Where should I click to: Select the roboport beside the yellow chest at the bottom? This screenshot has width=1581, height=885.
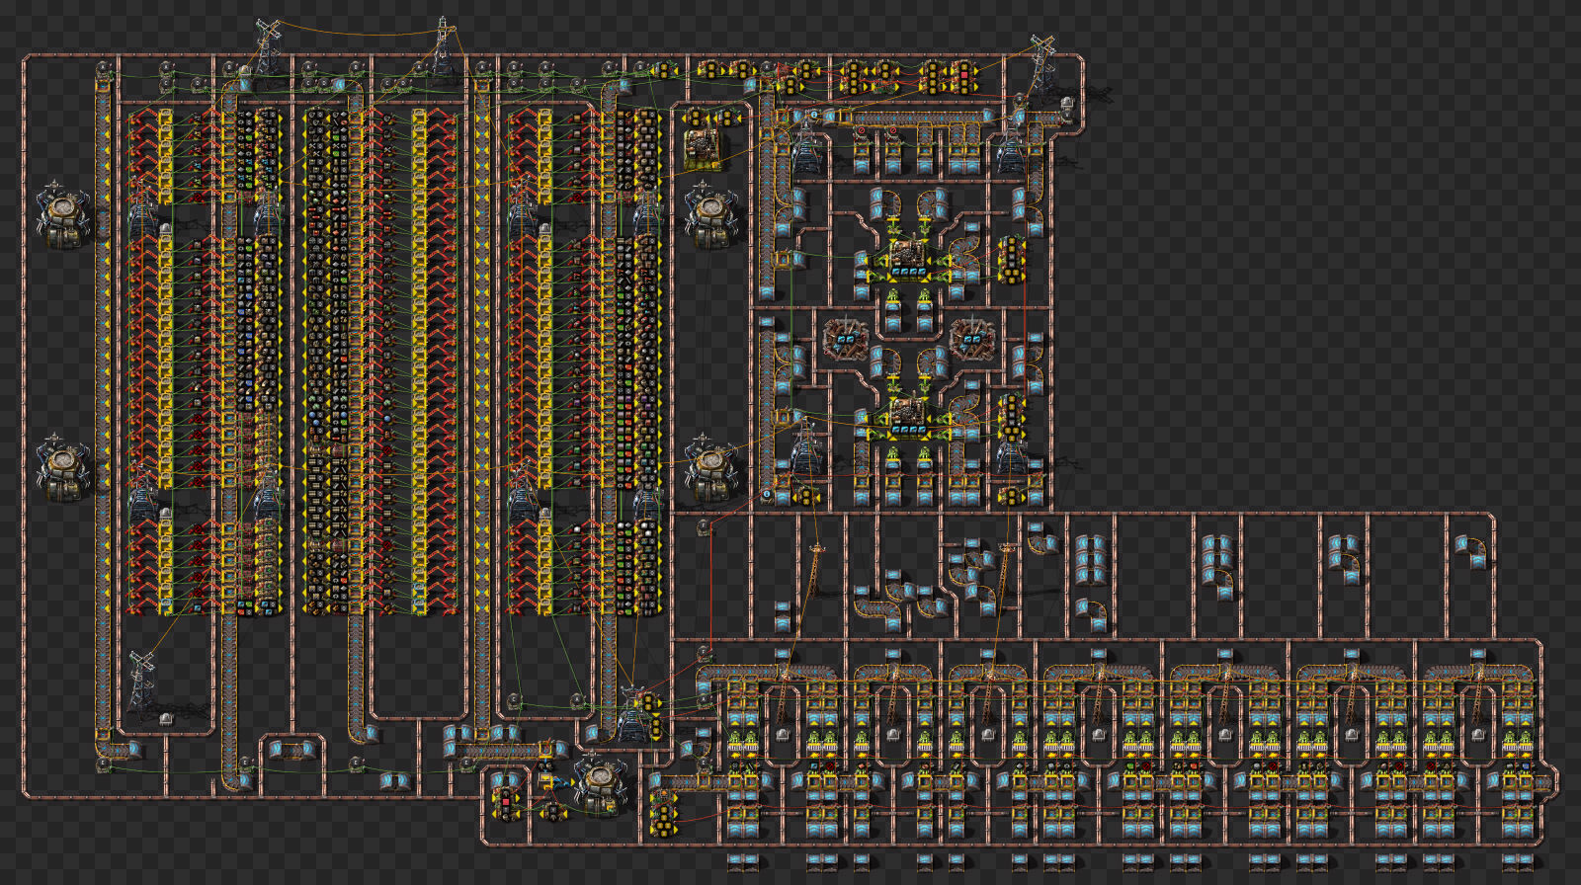coord(599,784)
